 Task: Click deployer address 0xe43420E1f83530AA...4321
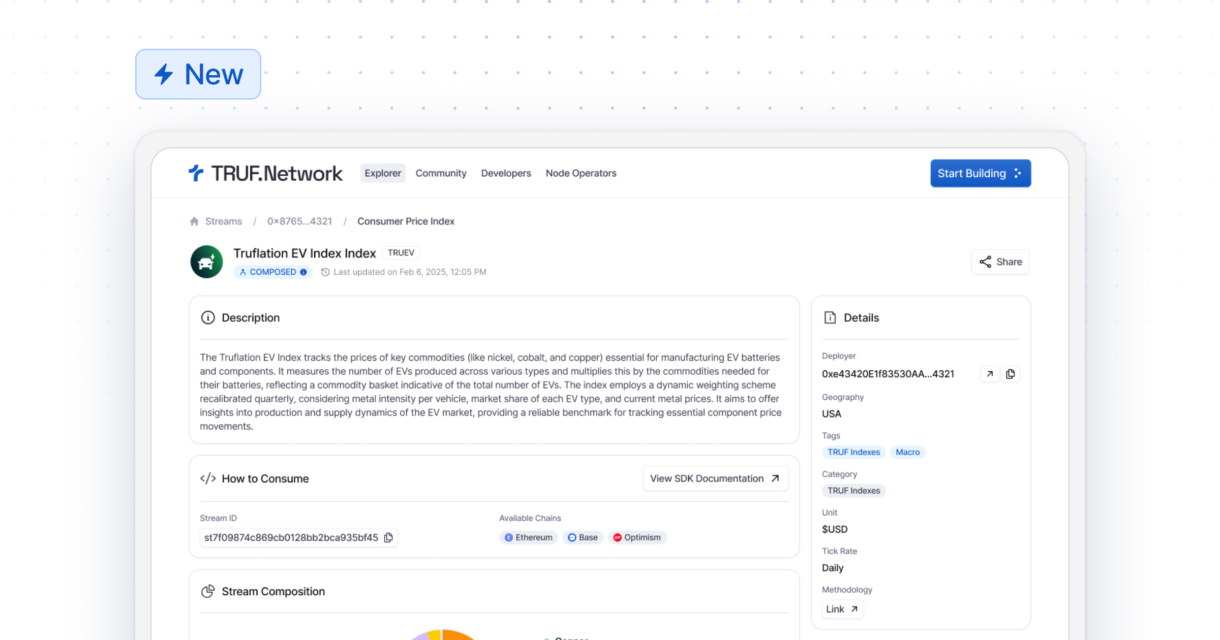click(x=888, y=374)
